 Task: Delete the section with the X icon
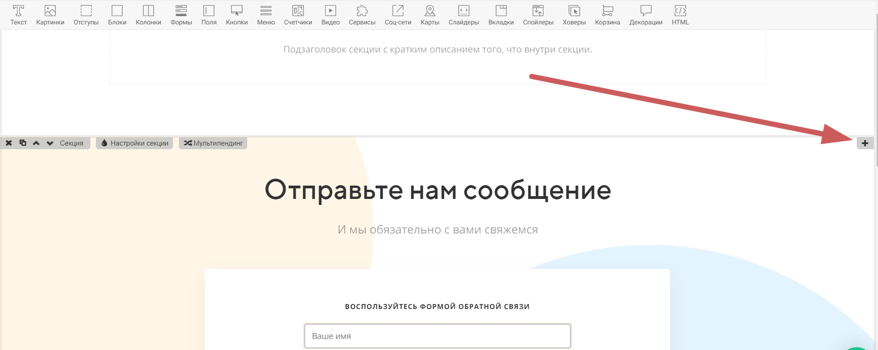click(x=9, y=143)
